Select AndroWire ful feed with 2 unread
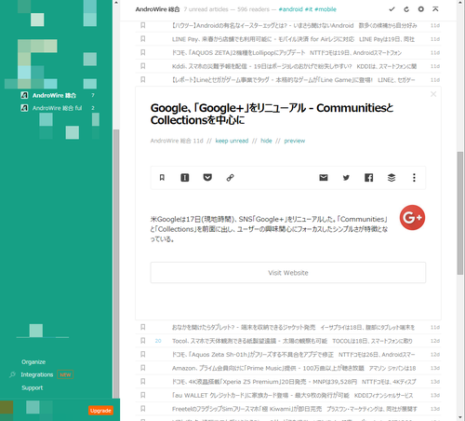The image size is (465, 421). (x=58, y=108)
